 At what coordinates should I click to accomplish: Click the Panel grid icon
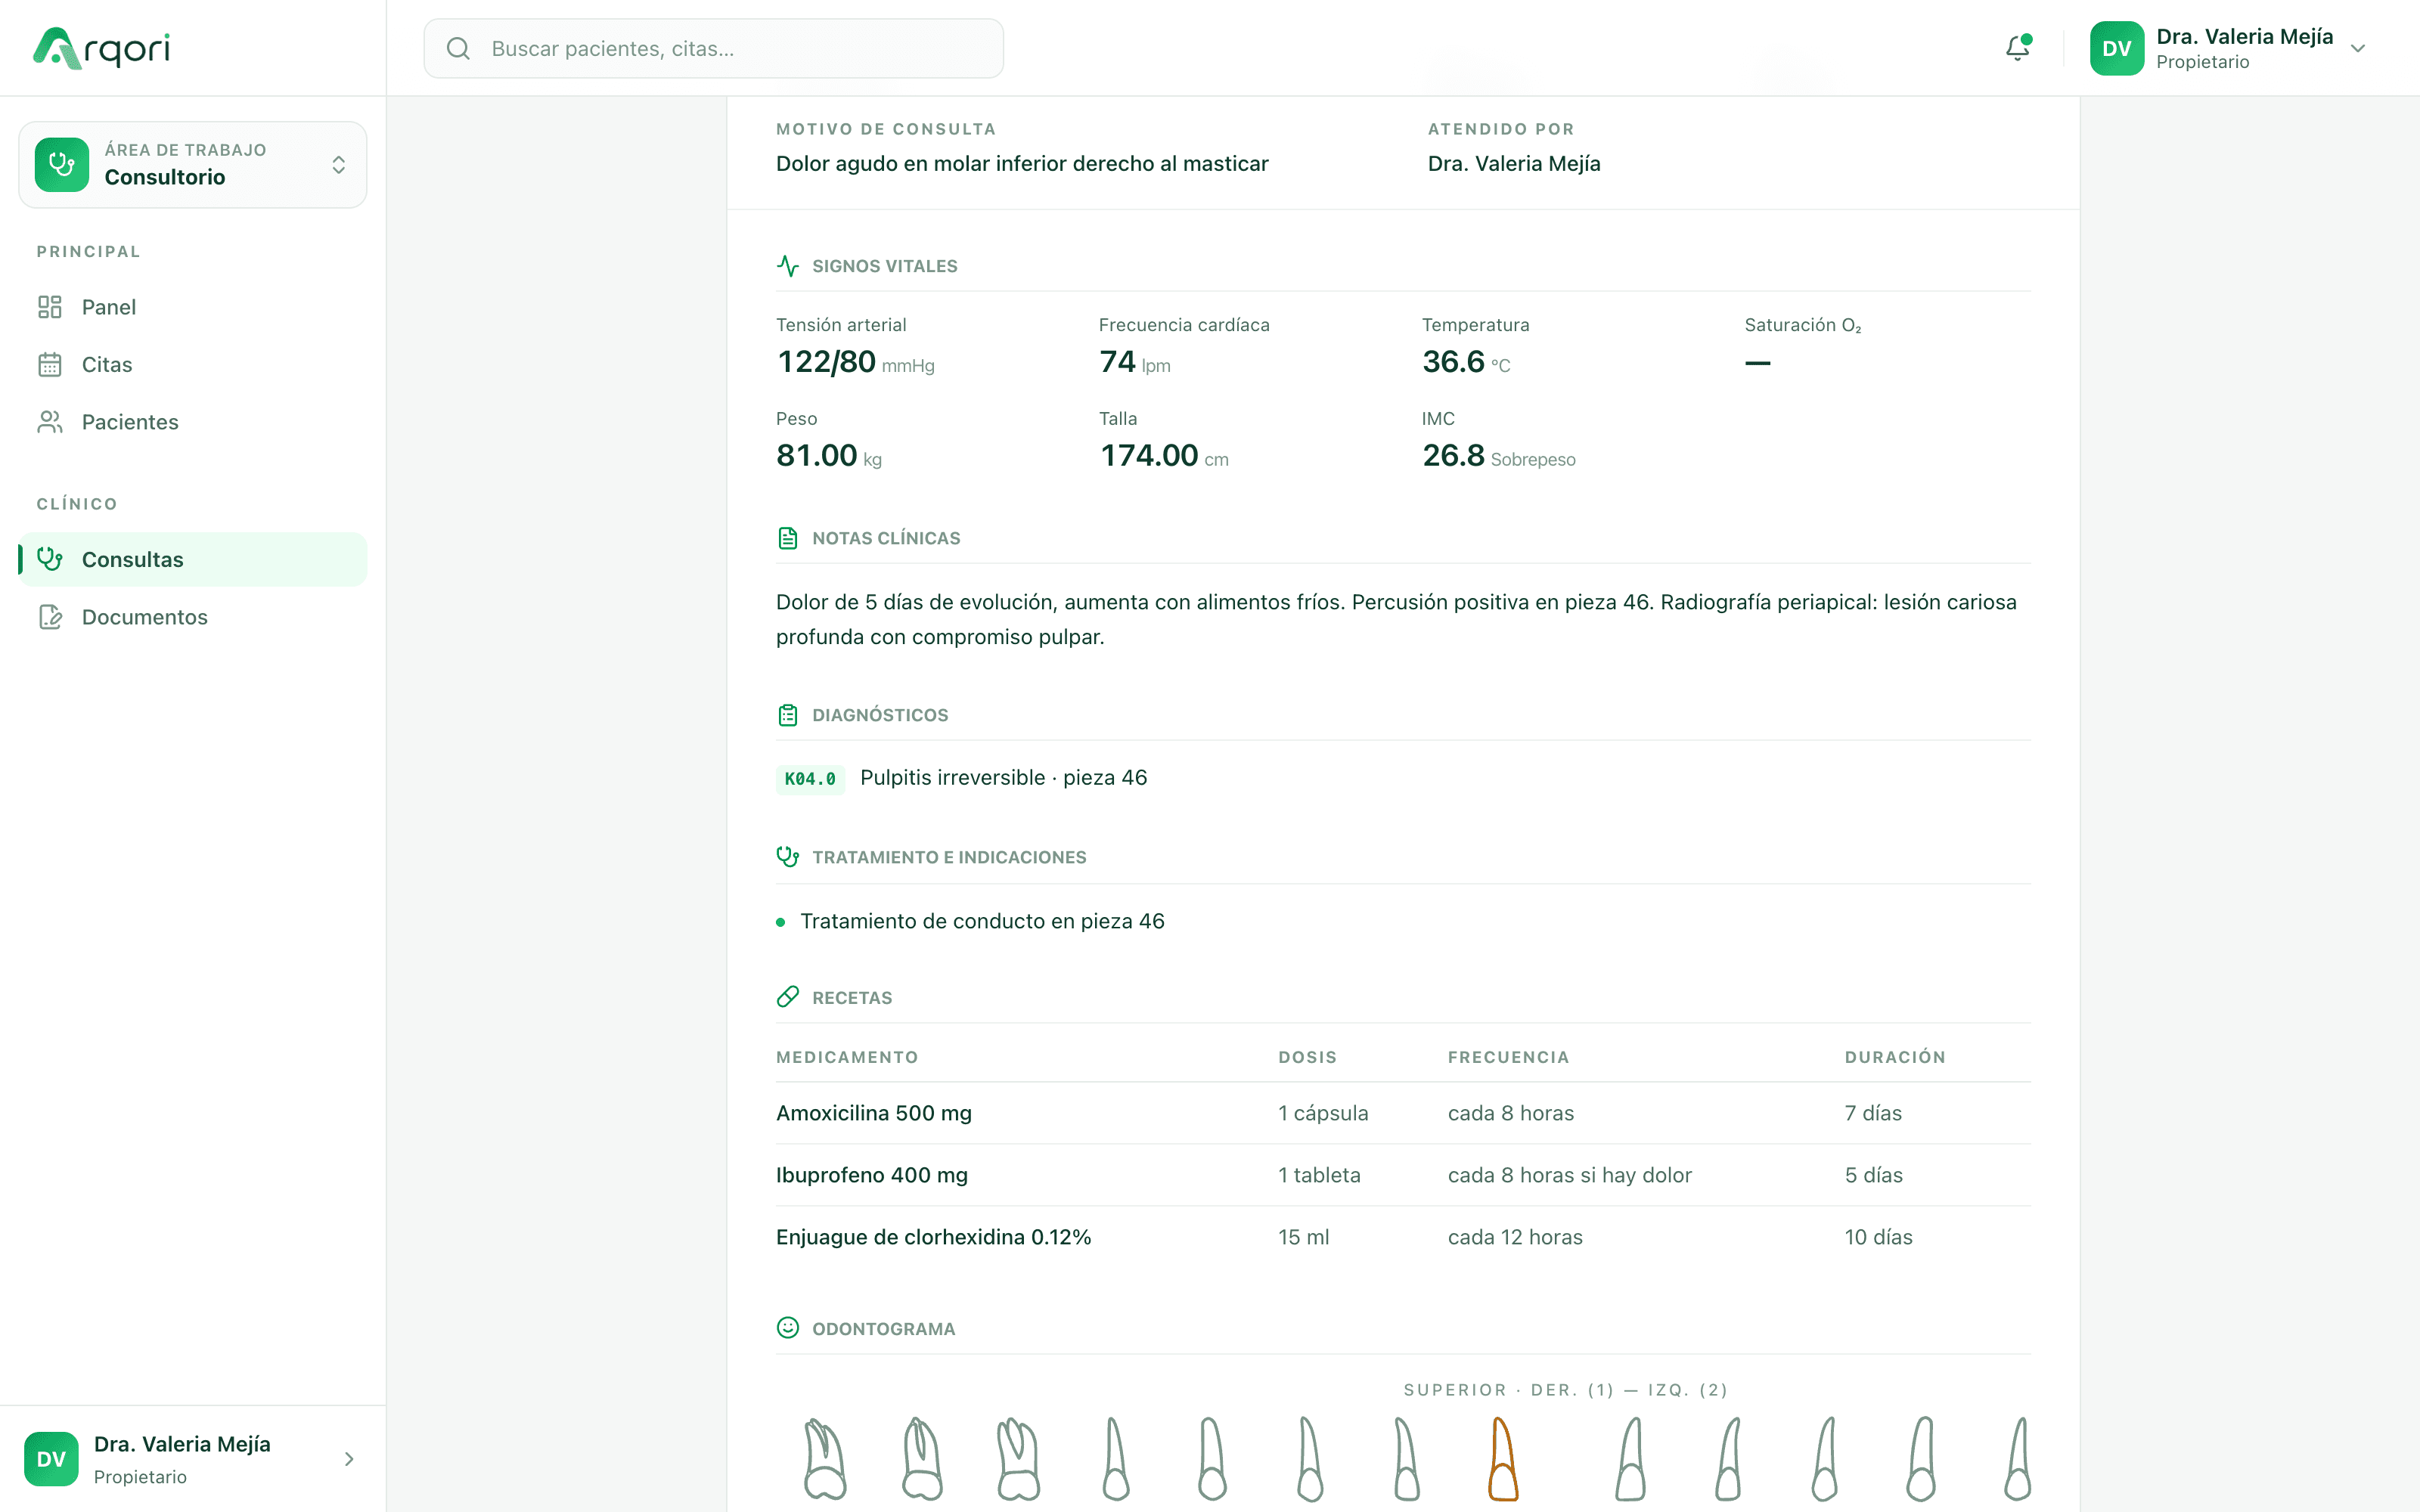point(50,307)
